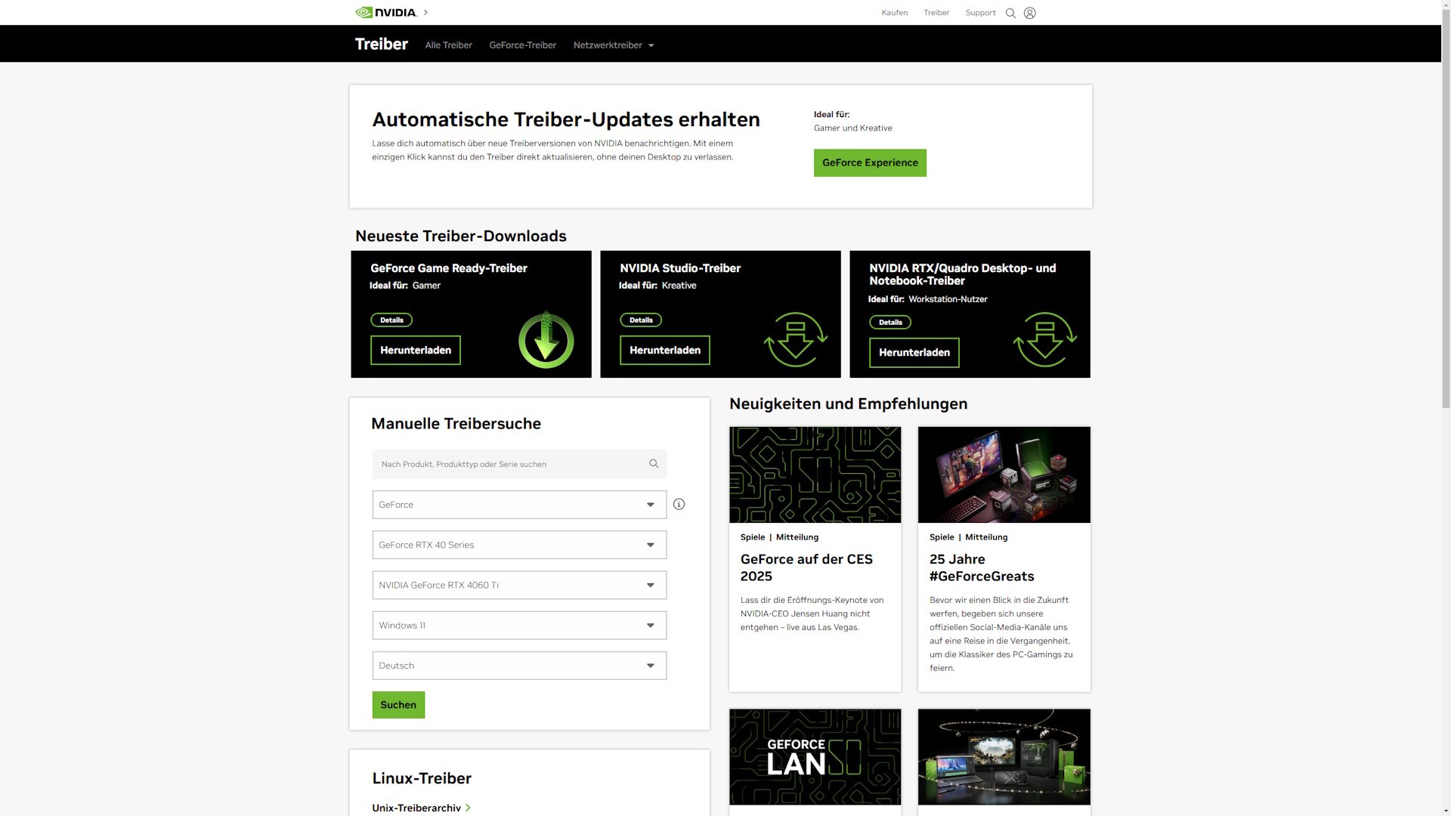Click the GeForce Experience button
The height and width of the screenshot is (816, 1451).
pos(870,162)
